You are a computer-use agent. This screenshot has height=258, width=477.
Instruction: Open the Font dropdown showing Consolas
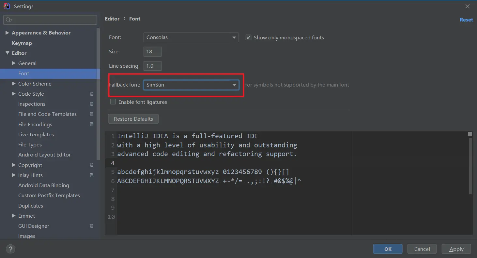[191, 37]
